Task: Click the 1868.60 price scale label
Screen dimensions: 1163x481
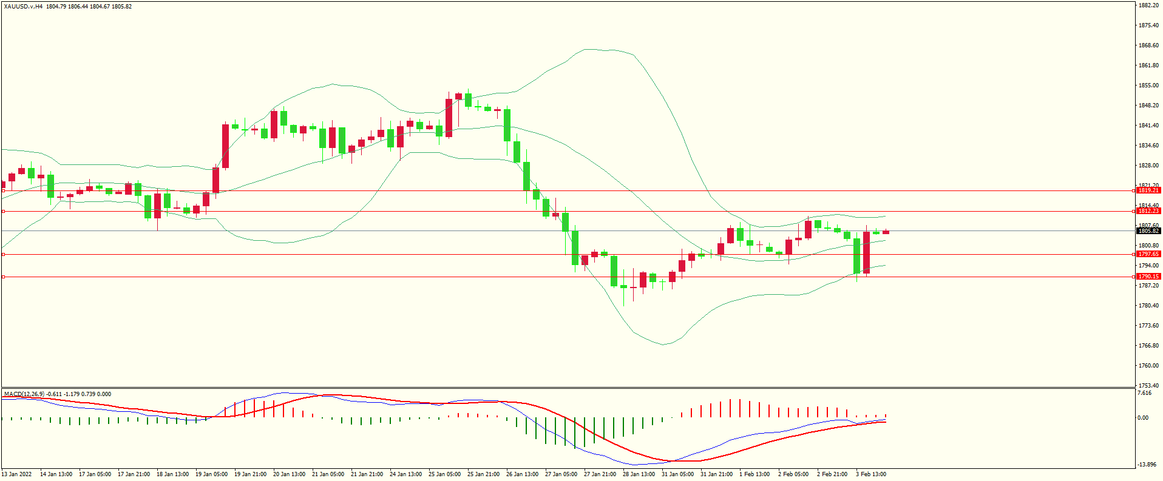Action: coord(1148,45)
